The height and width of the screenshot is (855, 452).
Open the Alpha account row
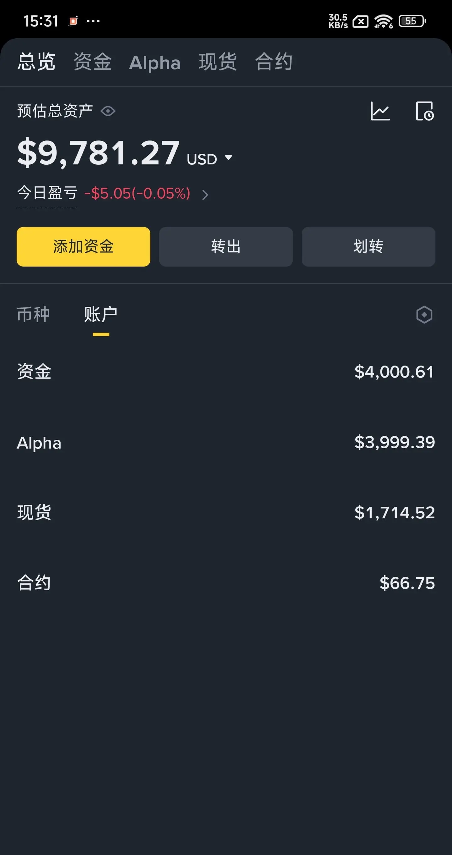(x=226, y=443)
